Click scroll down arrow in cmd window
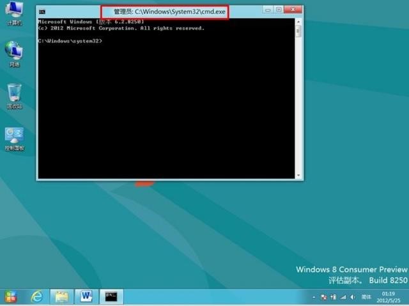 (298, 174)
